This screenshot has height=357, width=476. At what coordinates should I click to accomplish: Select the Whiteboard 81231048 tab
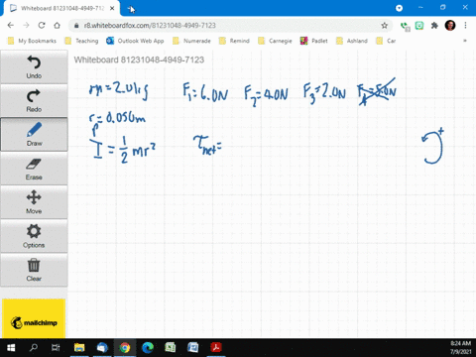click(61, 8)
